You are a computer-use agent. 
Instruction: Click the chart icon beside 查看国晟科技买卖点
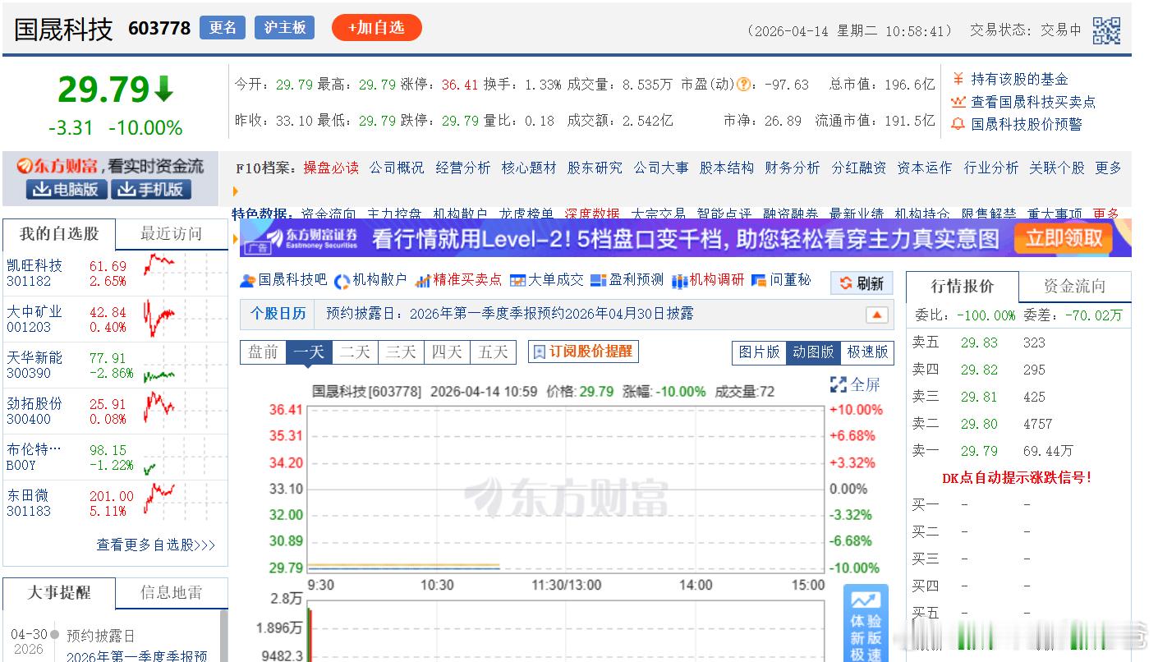958,102
